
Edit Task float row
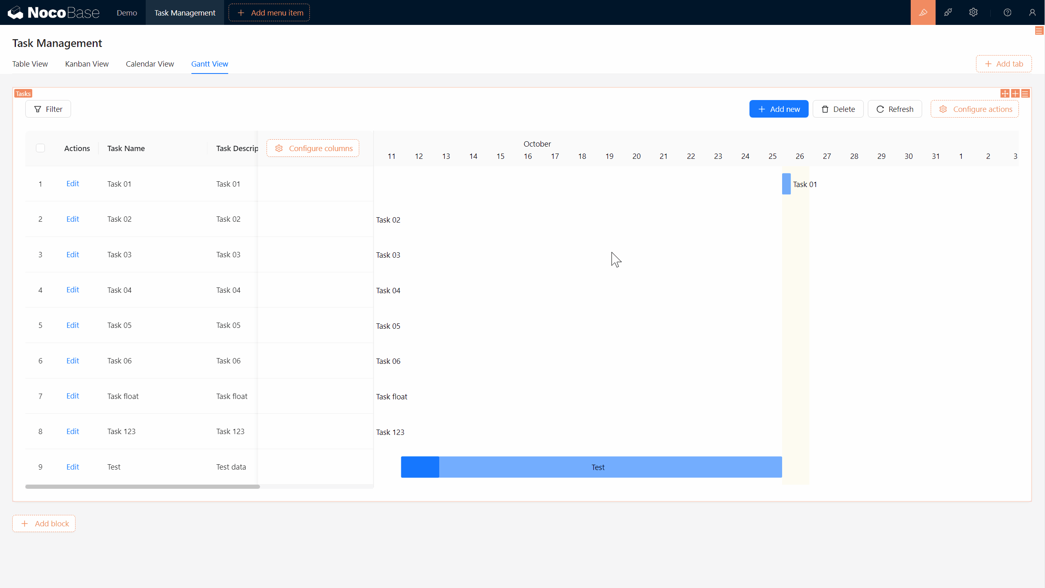pos(73,396)
